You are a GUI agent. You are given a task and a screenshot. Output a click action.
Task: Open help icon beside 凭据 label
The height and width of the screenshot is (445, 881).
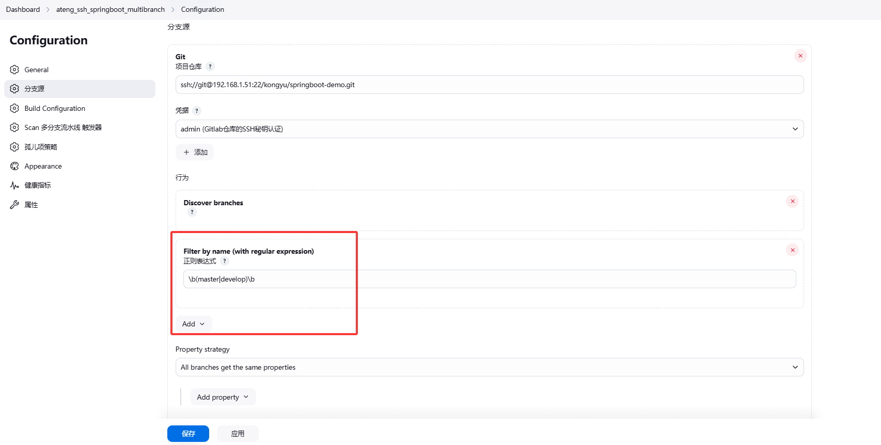coord(197,110)
